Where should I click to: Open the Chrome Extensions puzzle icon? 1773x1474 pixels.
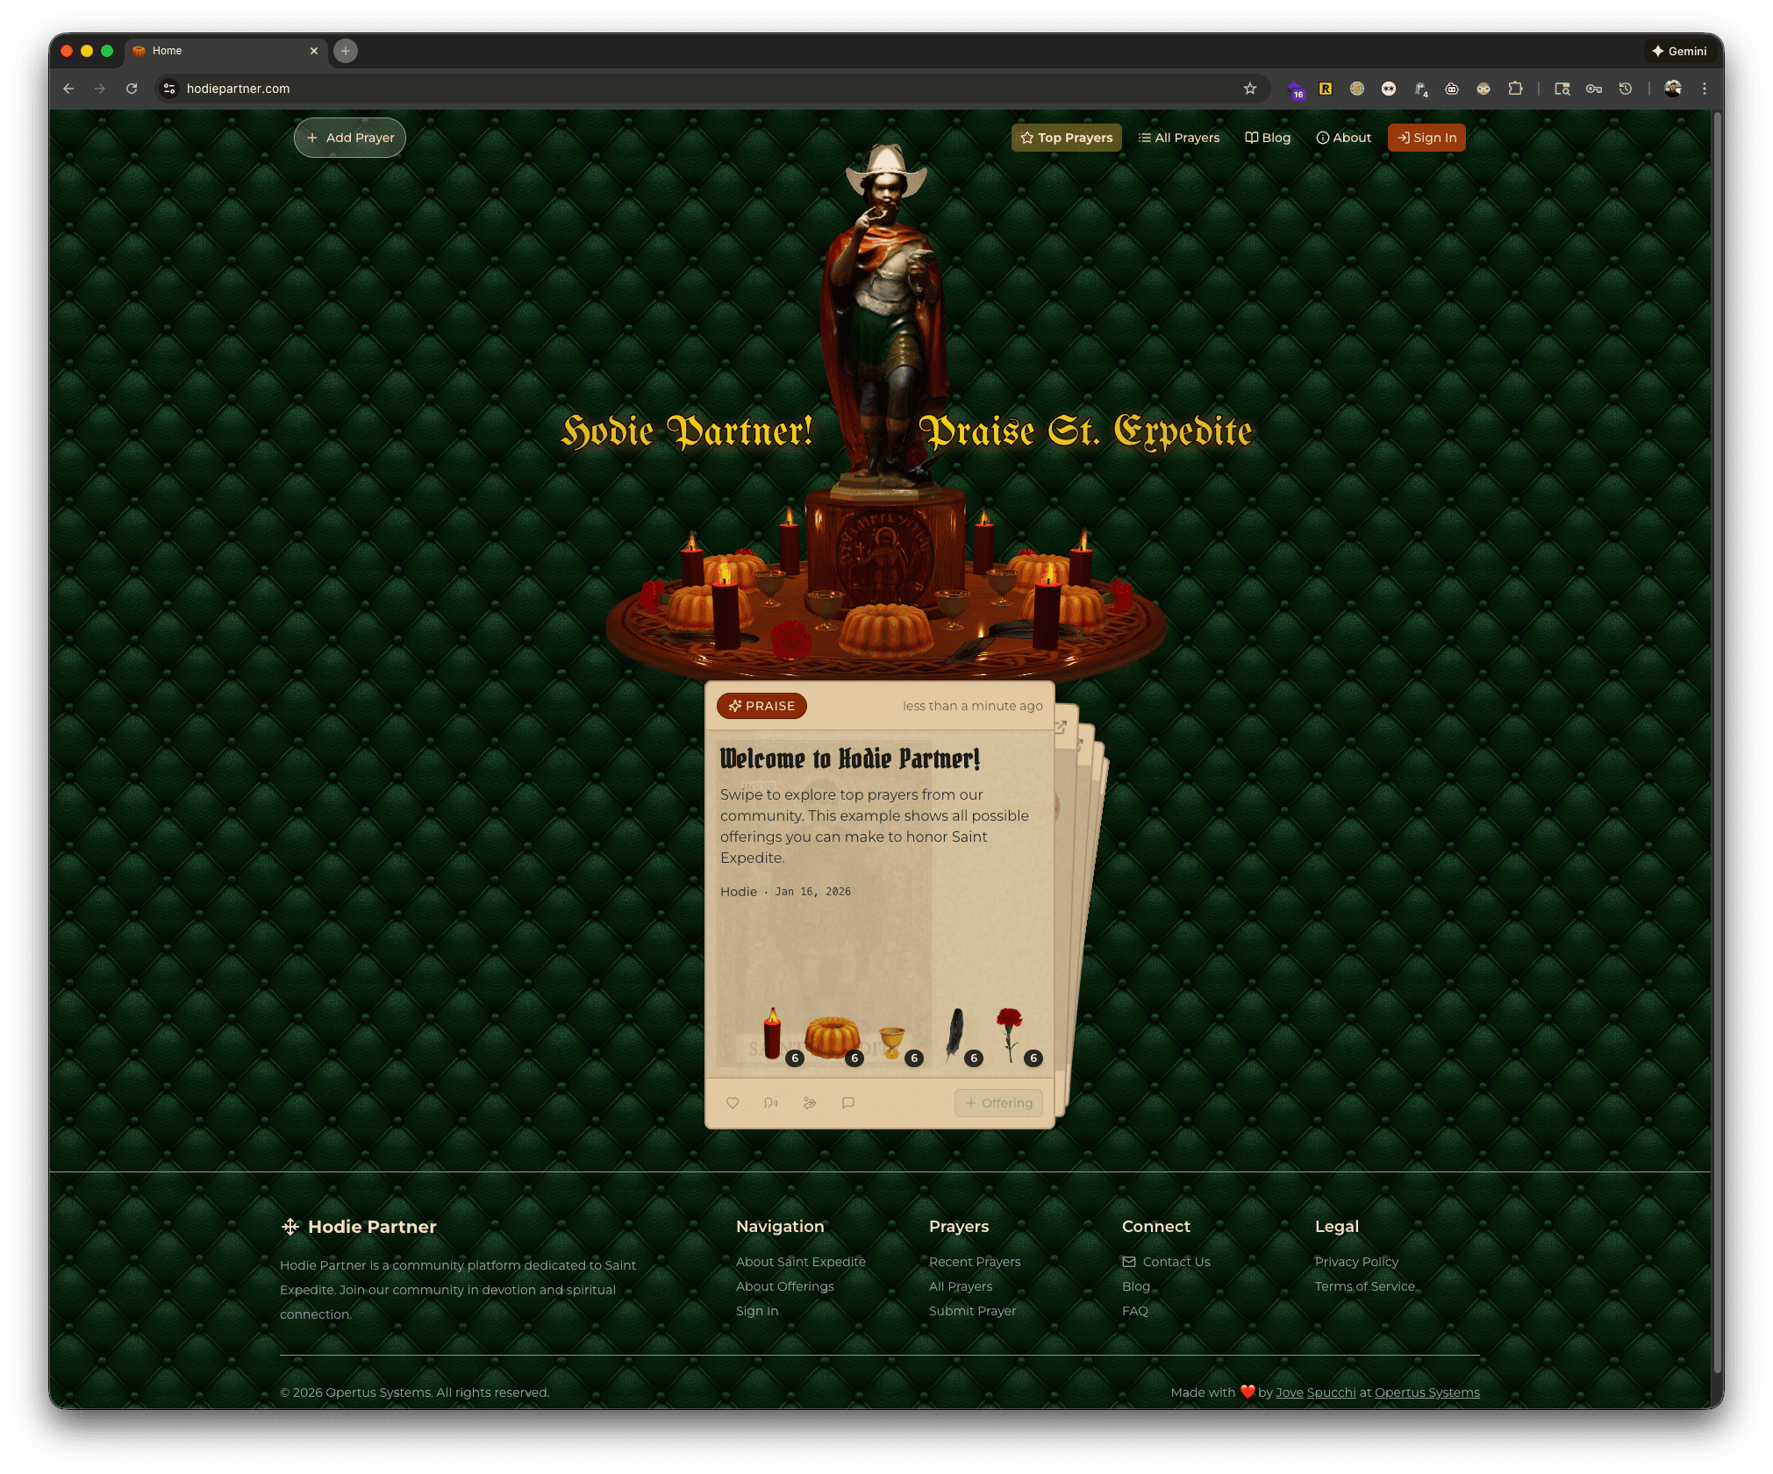click(x=1515, y=89)
